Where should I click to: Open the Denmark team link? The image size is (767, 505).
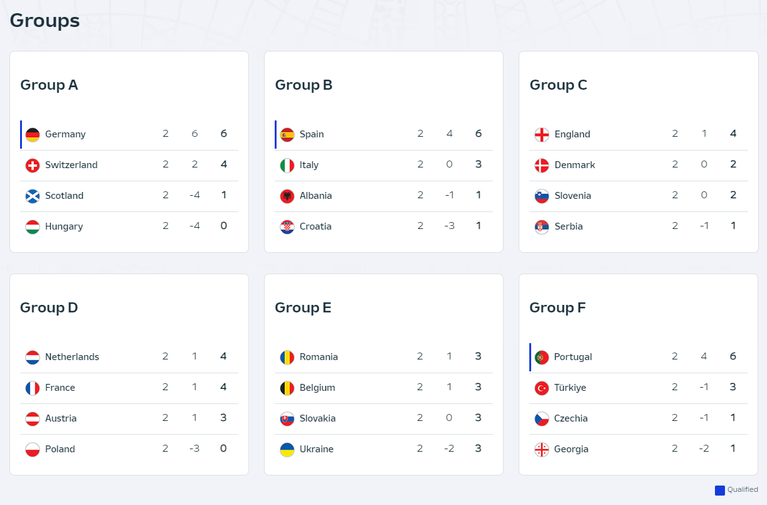pos(575,165)
